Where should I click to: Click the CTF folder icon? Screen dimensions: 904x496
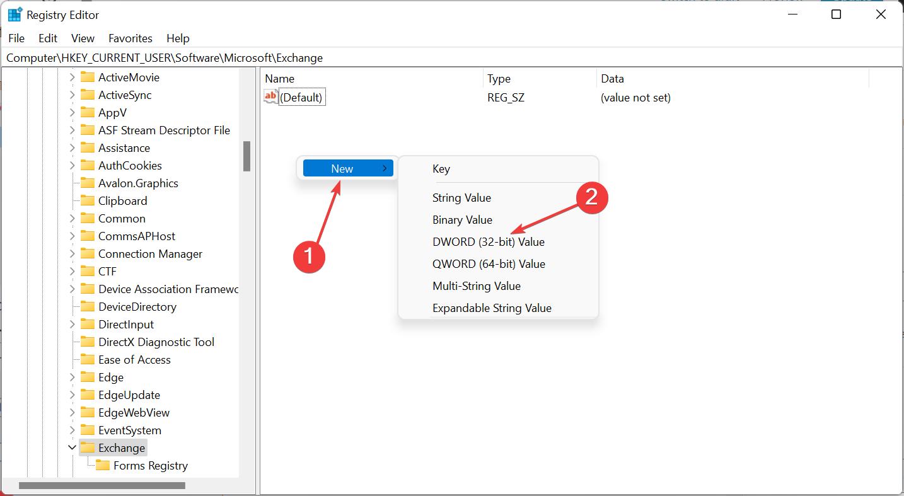[x=88, y=272]
